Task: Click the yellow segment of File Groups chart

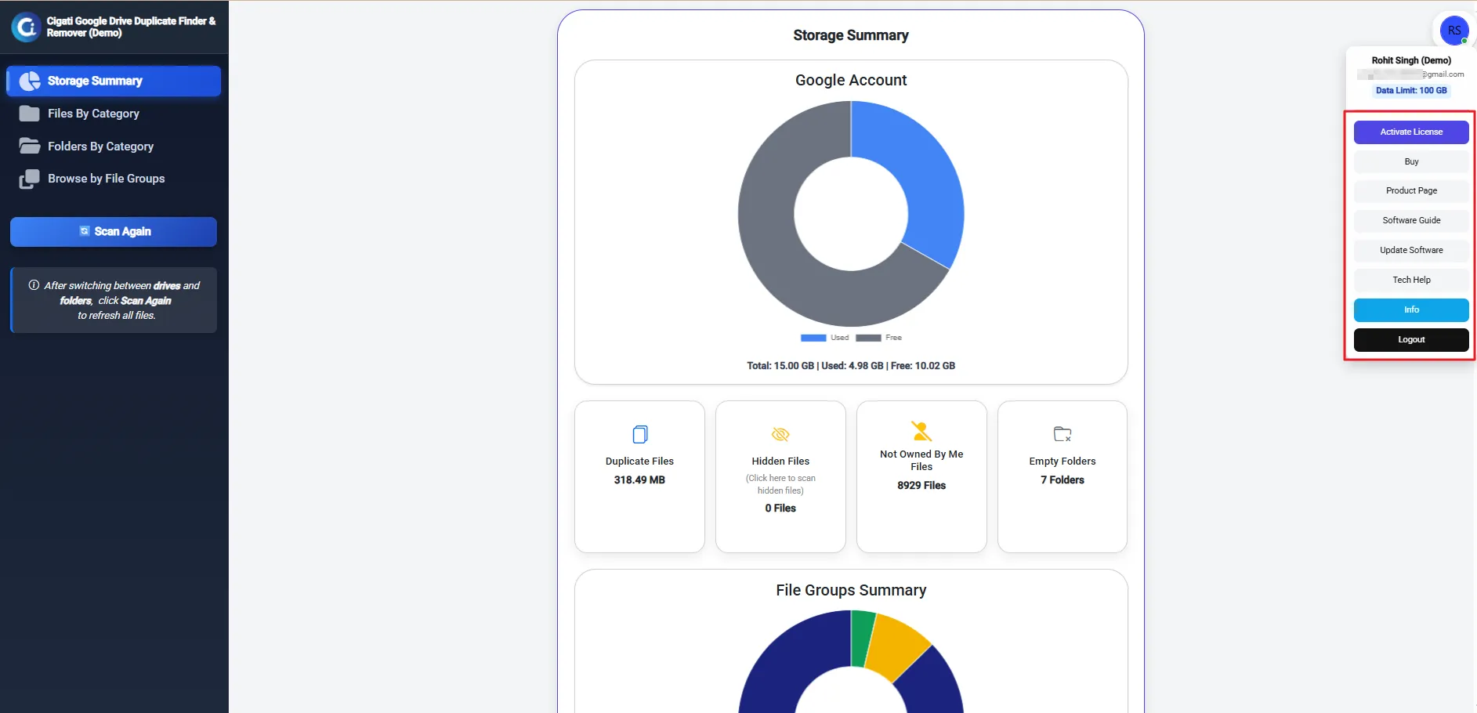Action: tap(898, 646)
